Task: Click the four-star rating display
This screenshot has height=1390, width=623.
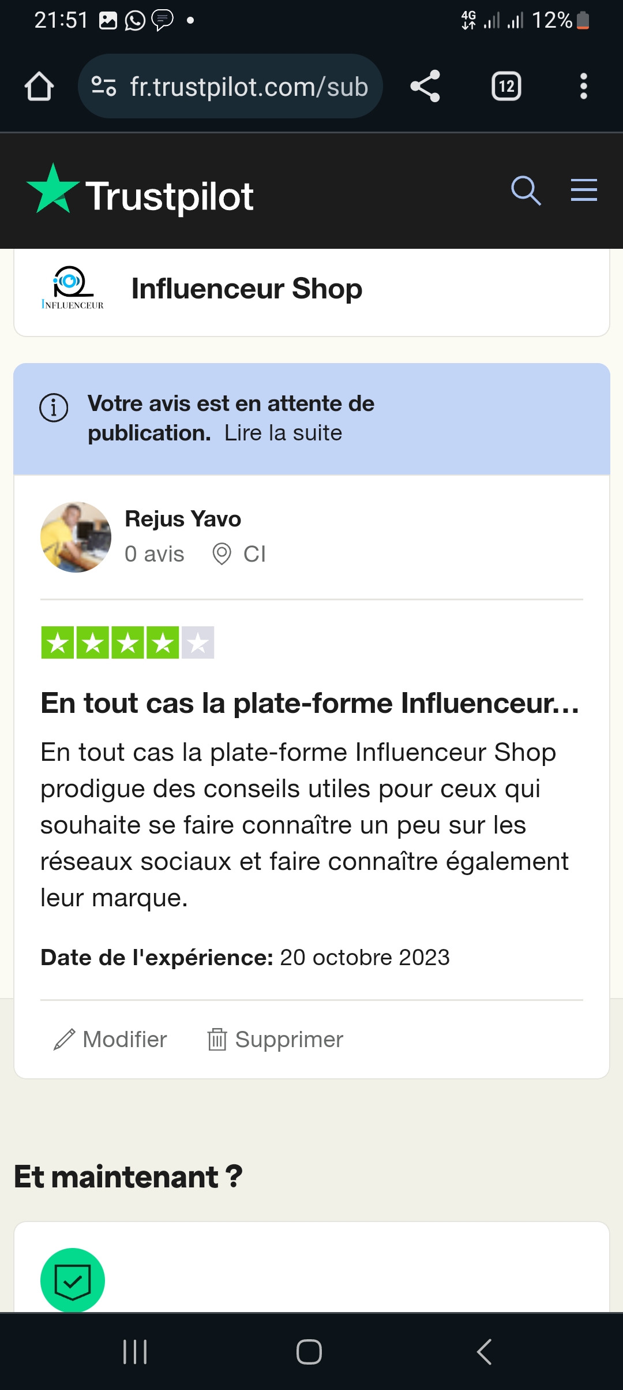Action: 127,642
